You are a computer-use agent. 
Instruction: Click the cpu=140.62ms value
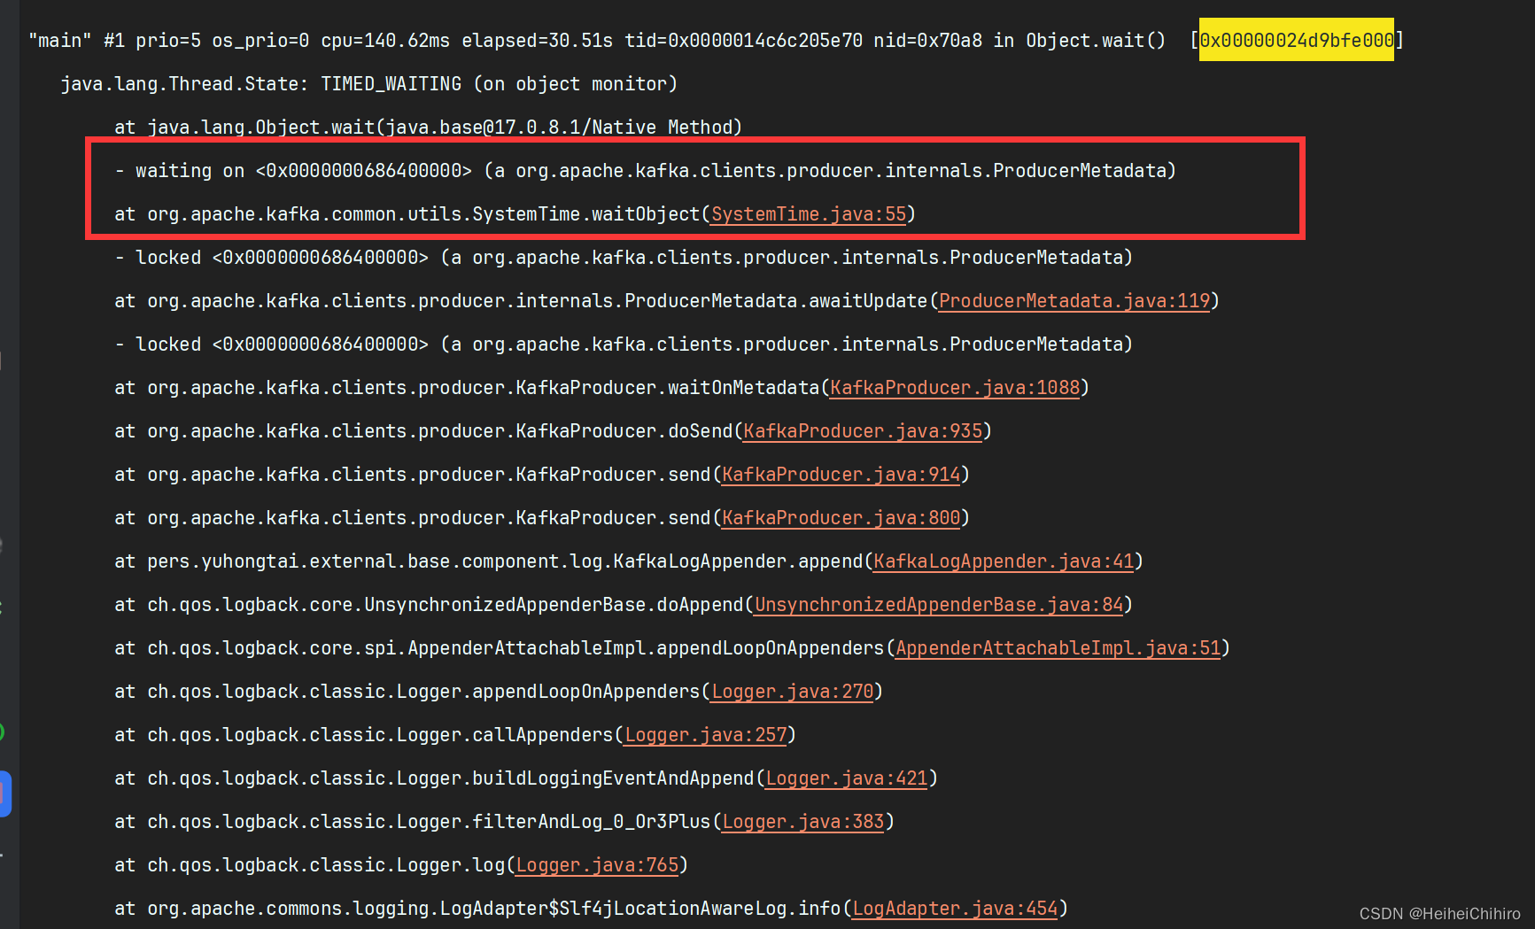[x=385, y=41]
